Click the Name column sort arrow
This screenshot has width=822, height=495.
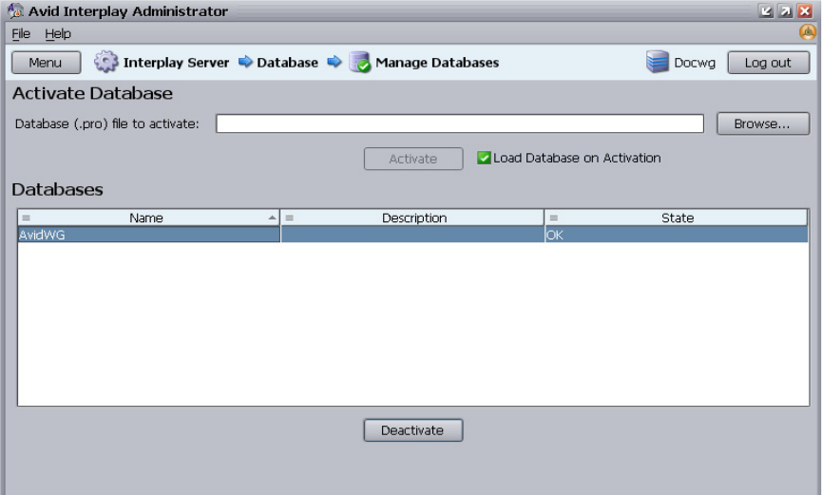click(272, 218)
